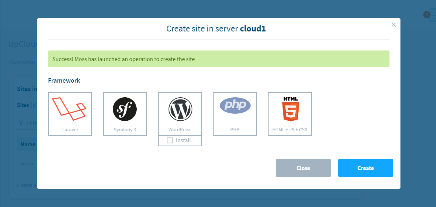
Task: Select the PHP elephant-oval logo
Action: coord(235,106)
